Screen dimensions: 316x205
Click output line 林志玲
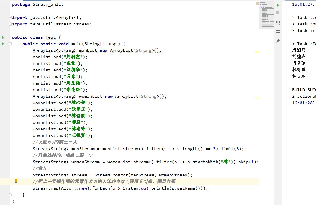click(299, 76)
